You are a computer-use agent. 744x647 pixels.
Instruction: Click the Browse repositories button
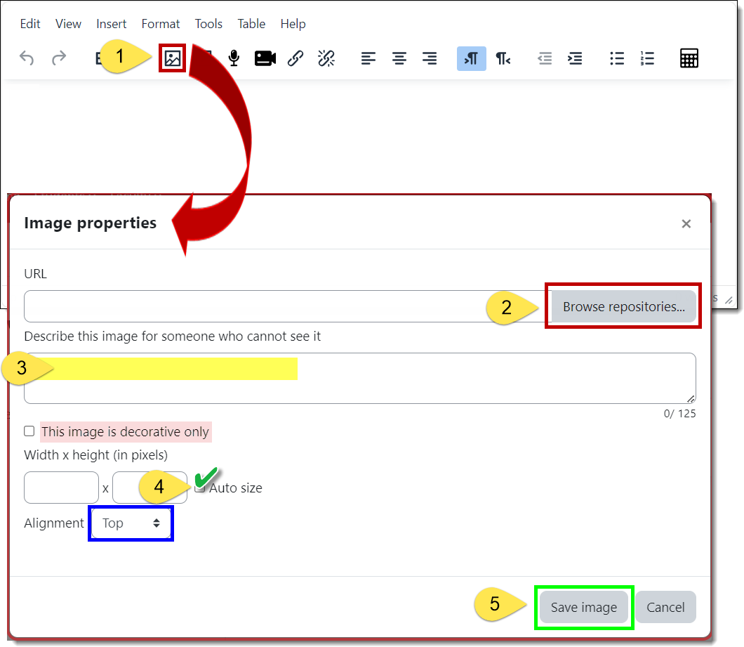pos(623,306)
